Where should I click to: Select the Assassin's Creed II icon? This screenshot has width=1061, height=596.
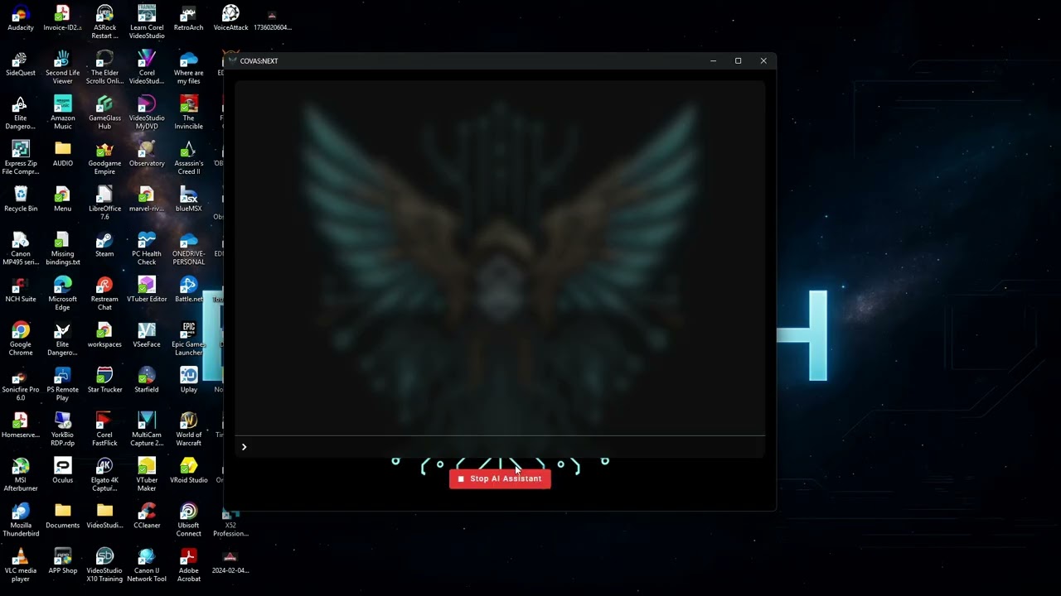point(189,158)
